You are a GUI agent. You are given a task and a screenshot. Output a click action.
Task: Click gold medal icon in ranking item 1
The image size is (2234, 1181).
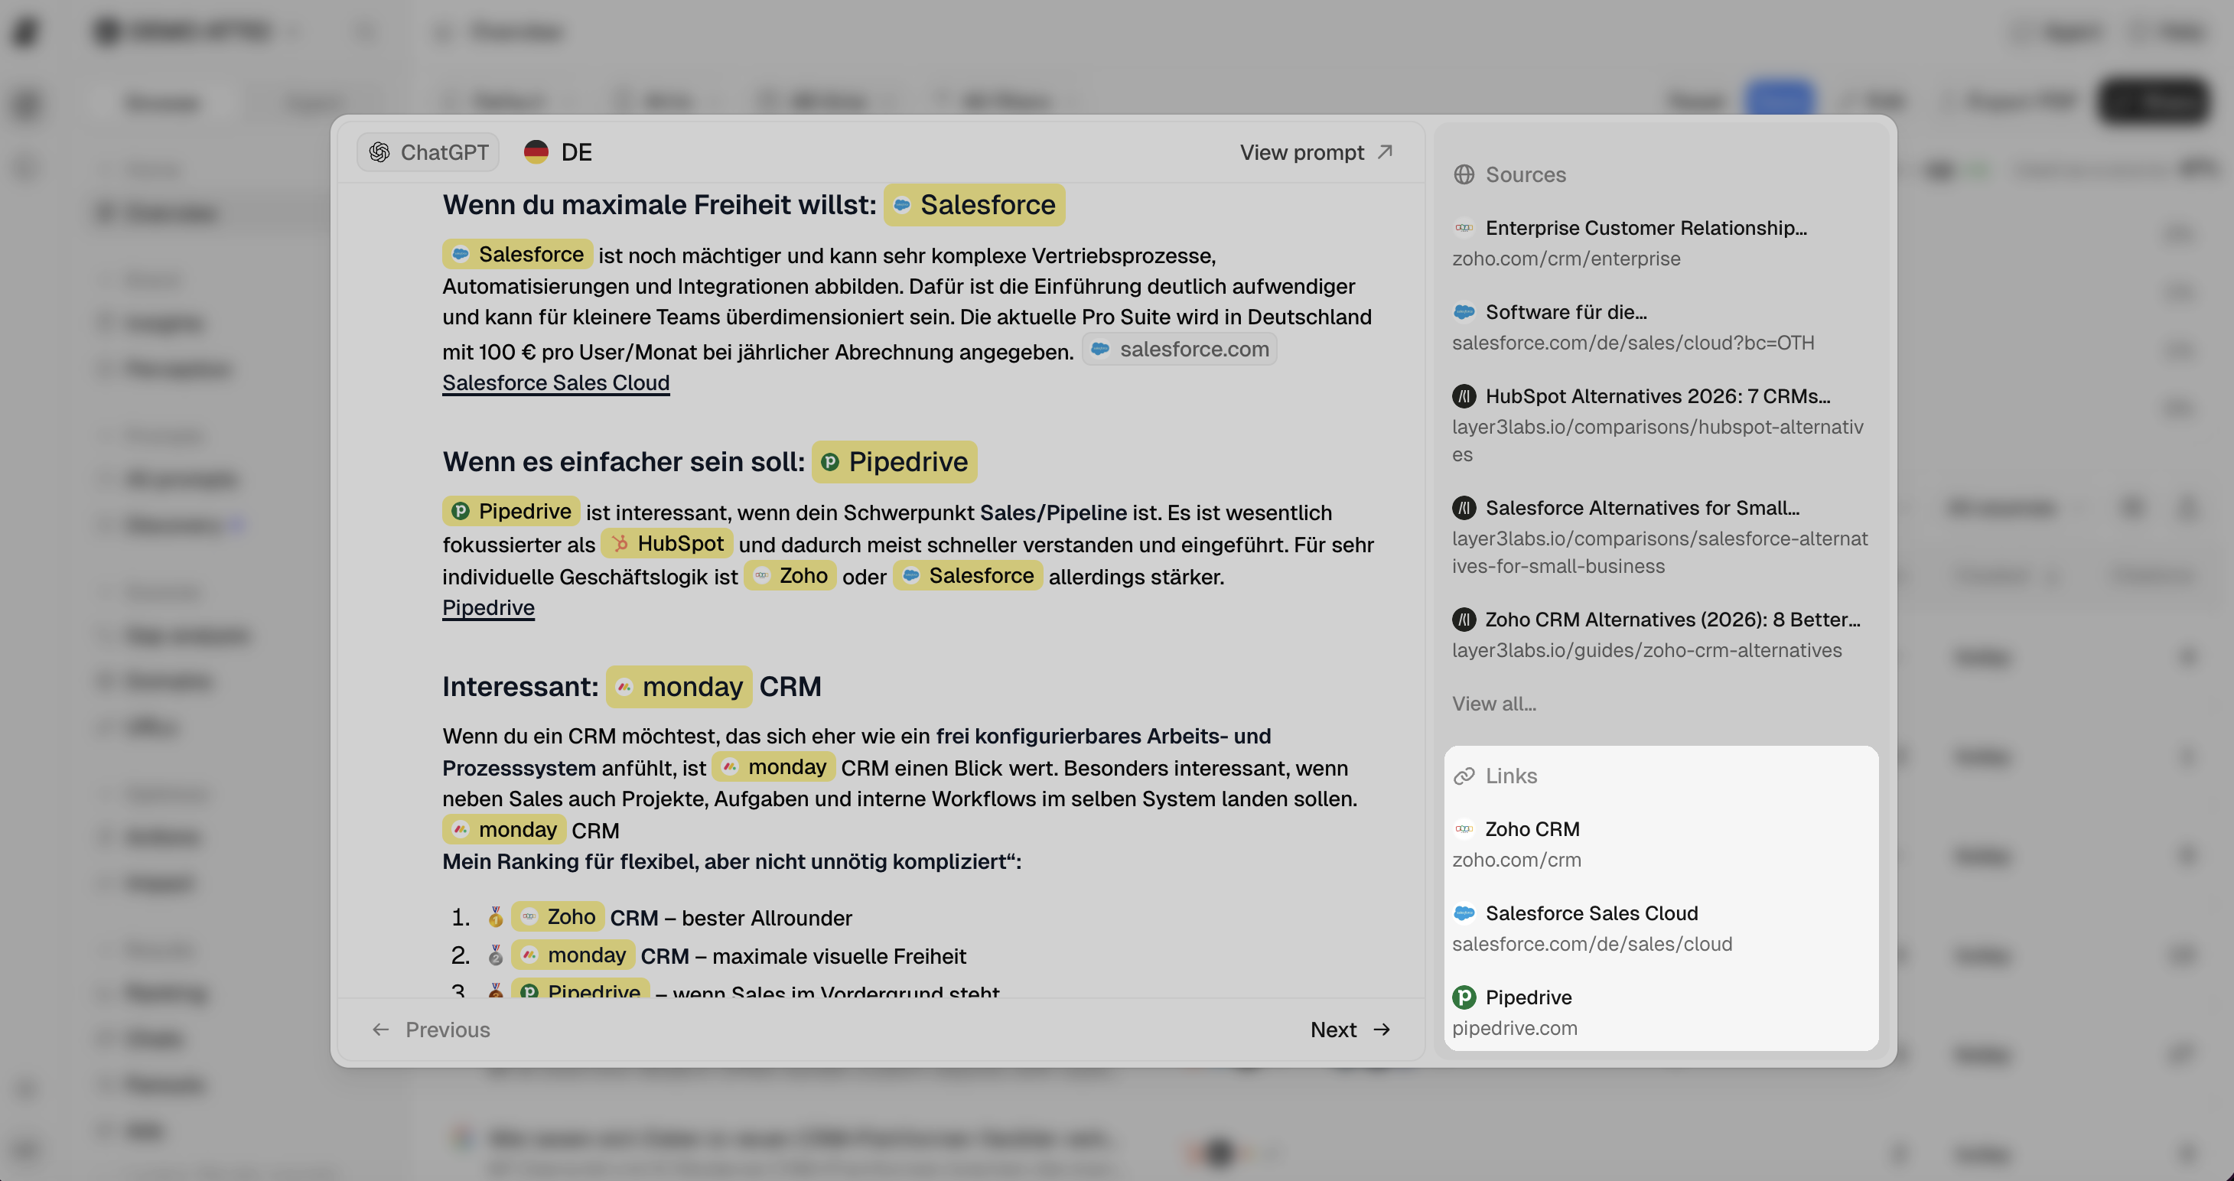495,916
